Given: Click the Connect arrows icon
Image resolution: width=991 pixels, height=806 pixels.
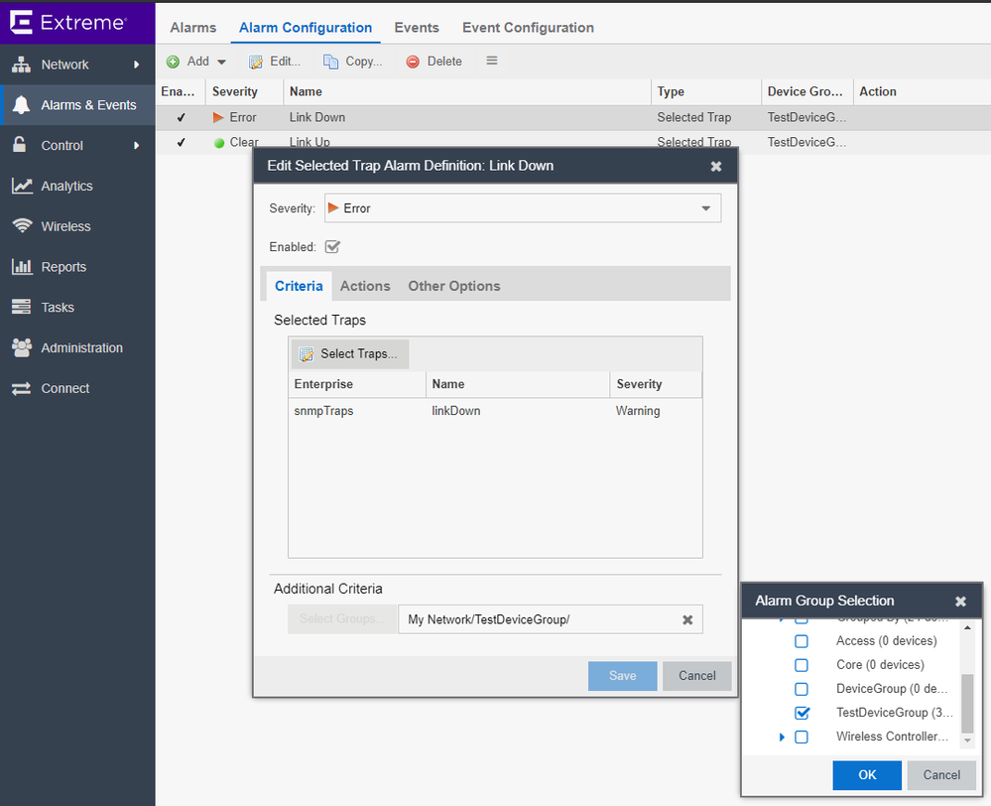Looking at the screenshot, I should point(22,388).
